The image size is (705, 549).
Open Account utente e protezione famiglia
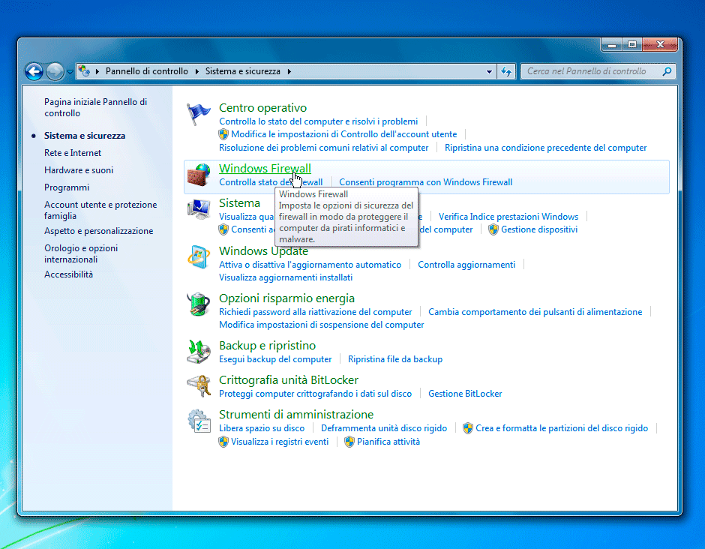(100, 210)
